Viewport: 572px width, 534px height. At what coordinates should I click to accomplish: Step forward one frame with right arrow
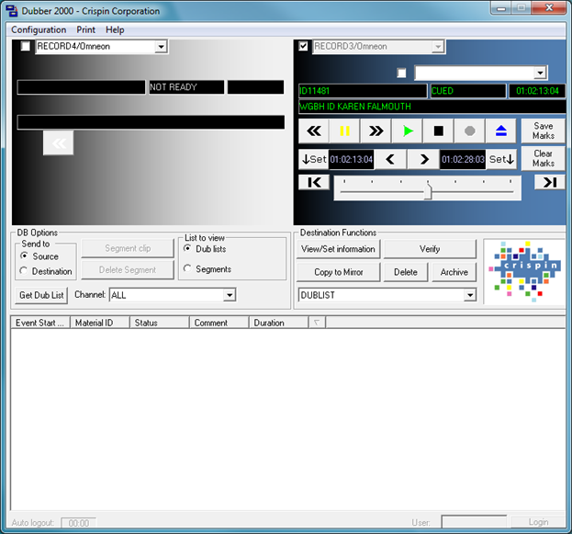[423, 159]
